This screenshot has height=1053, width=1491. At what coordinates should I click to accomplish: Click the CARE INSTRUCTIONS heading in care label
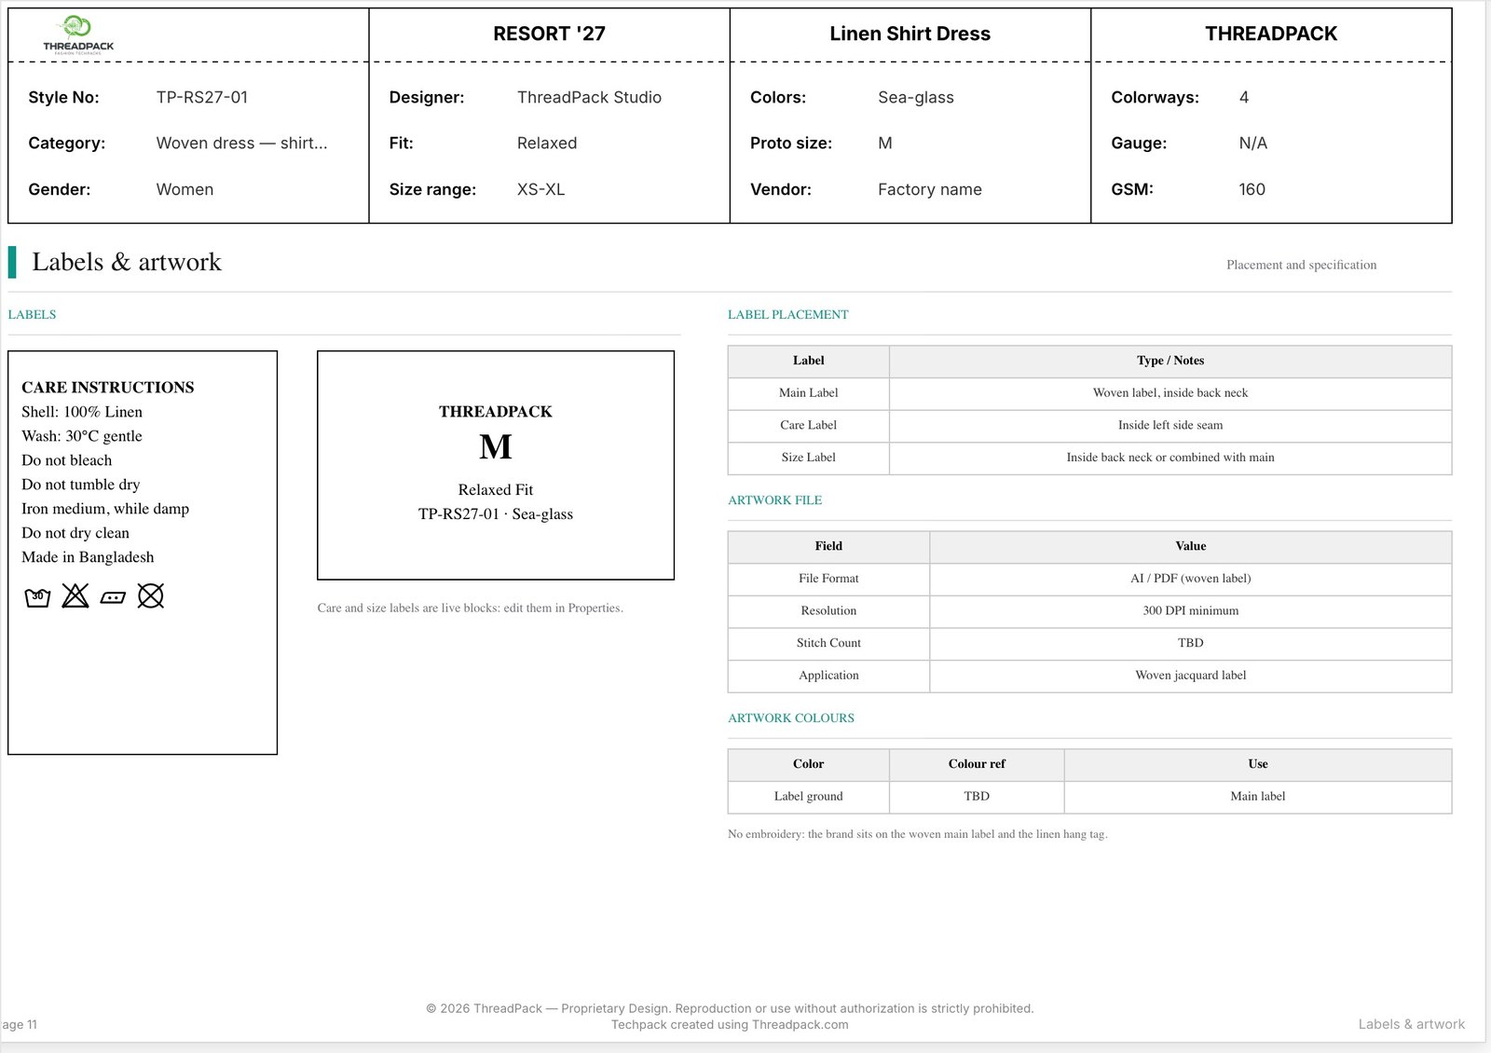coord(108,387)
